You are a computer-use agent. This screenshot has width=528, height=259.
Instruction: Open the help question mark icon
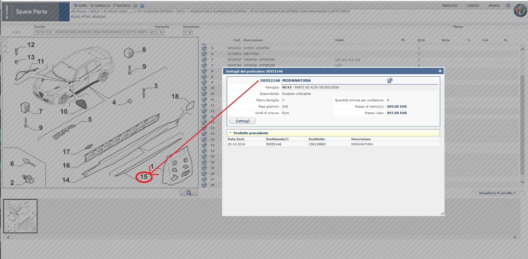coord(142,6)
